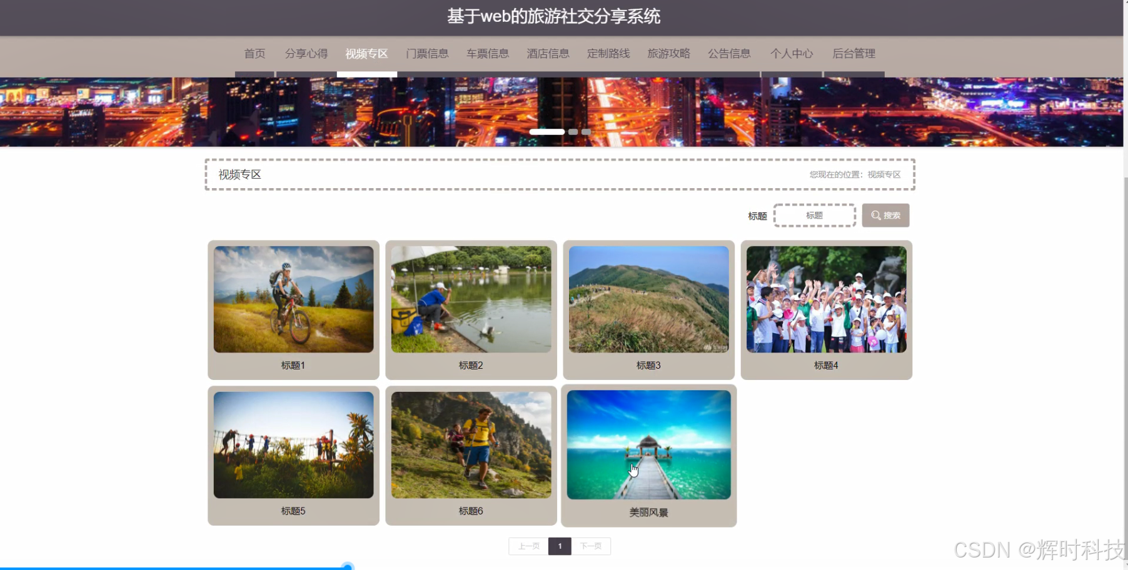Open the video titled 标题1
The image size is (1128, 570).
293,298
